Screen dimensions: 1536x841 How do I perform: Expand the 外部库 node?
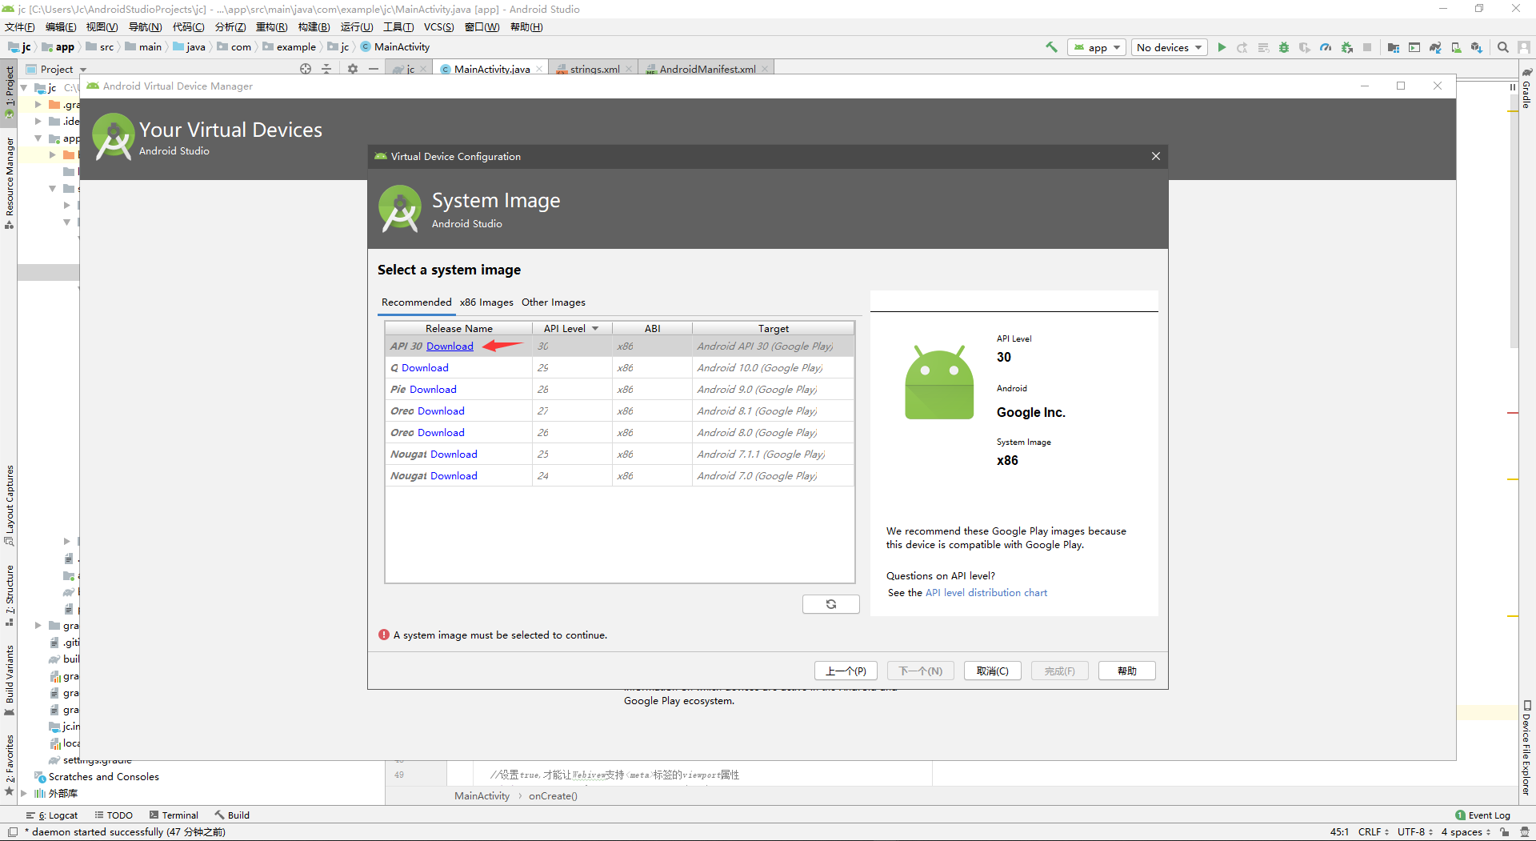click(24, 793)
